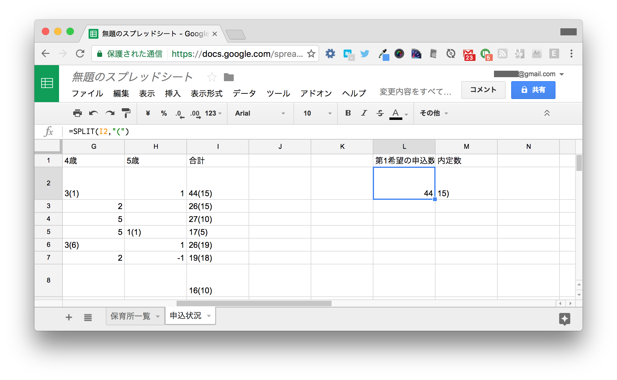Open 保育所一覧 tab dropdown arrow

(158, 316)
